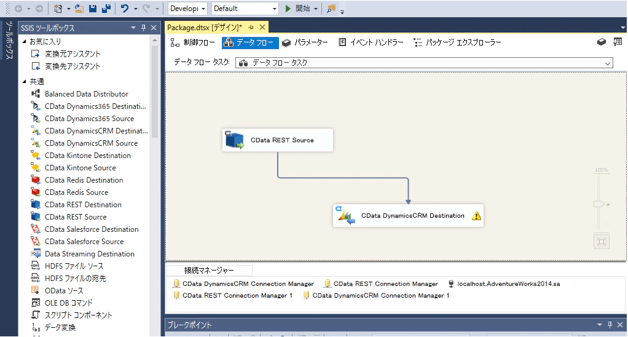The image size is (628, 337).
Task: Click the 開始 start button label
Action: pyautogui.click(x=303, y=9)
